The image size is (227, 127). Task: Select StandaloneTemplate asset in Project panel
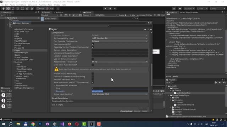(x=185, y=105)
